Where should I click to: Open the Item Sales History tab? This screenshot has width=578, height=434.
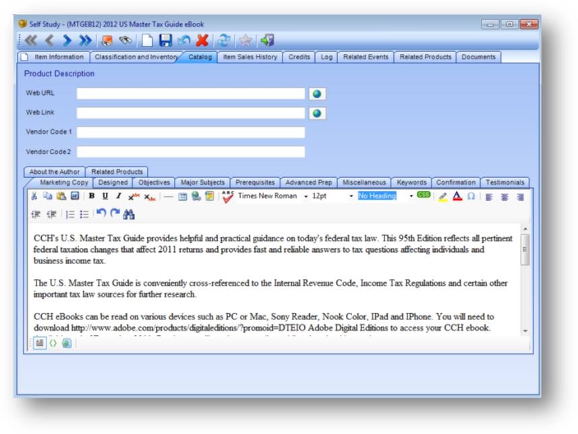point(250,57)
